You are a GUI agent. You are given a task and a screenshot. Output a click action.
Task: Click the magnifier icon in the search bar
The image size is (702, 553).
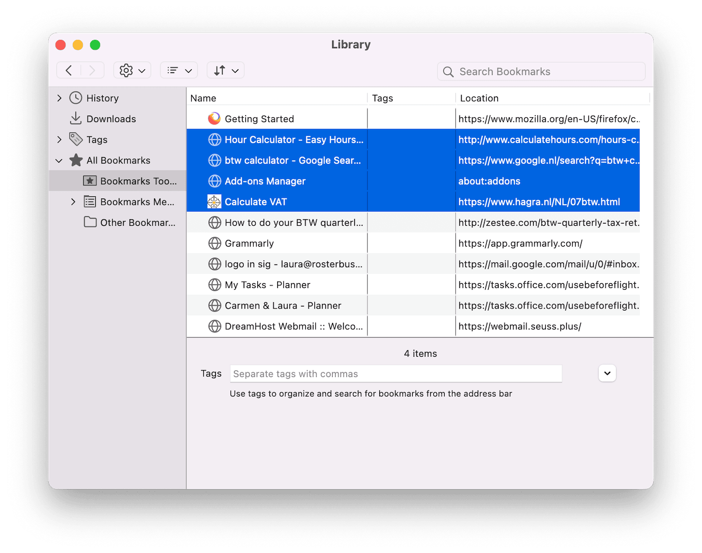(x=448, y=71)
